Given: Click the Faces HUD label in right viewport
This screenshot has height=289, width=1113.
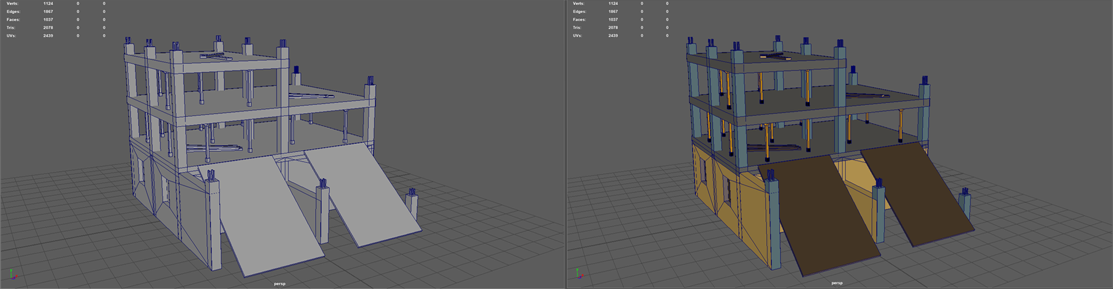Looking at the screenshot, I should coord(579,20).
